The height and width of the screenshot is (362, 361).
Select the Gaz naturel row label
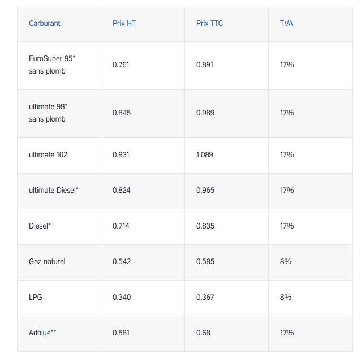(x=47, y=261)
